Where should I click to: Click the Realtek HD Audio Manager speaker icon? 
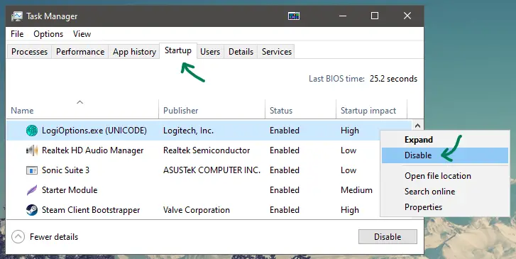32,150
